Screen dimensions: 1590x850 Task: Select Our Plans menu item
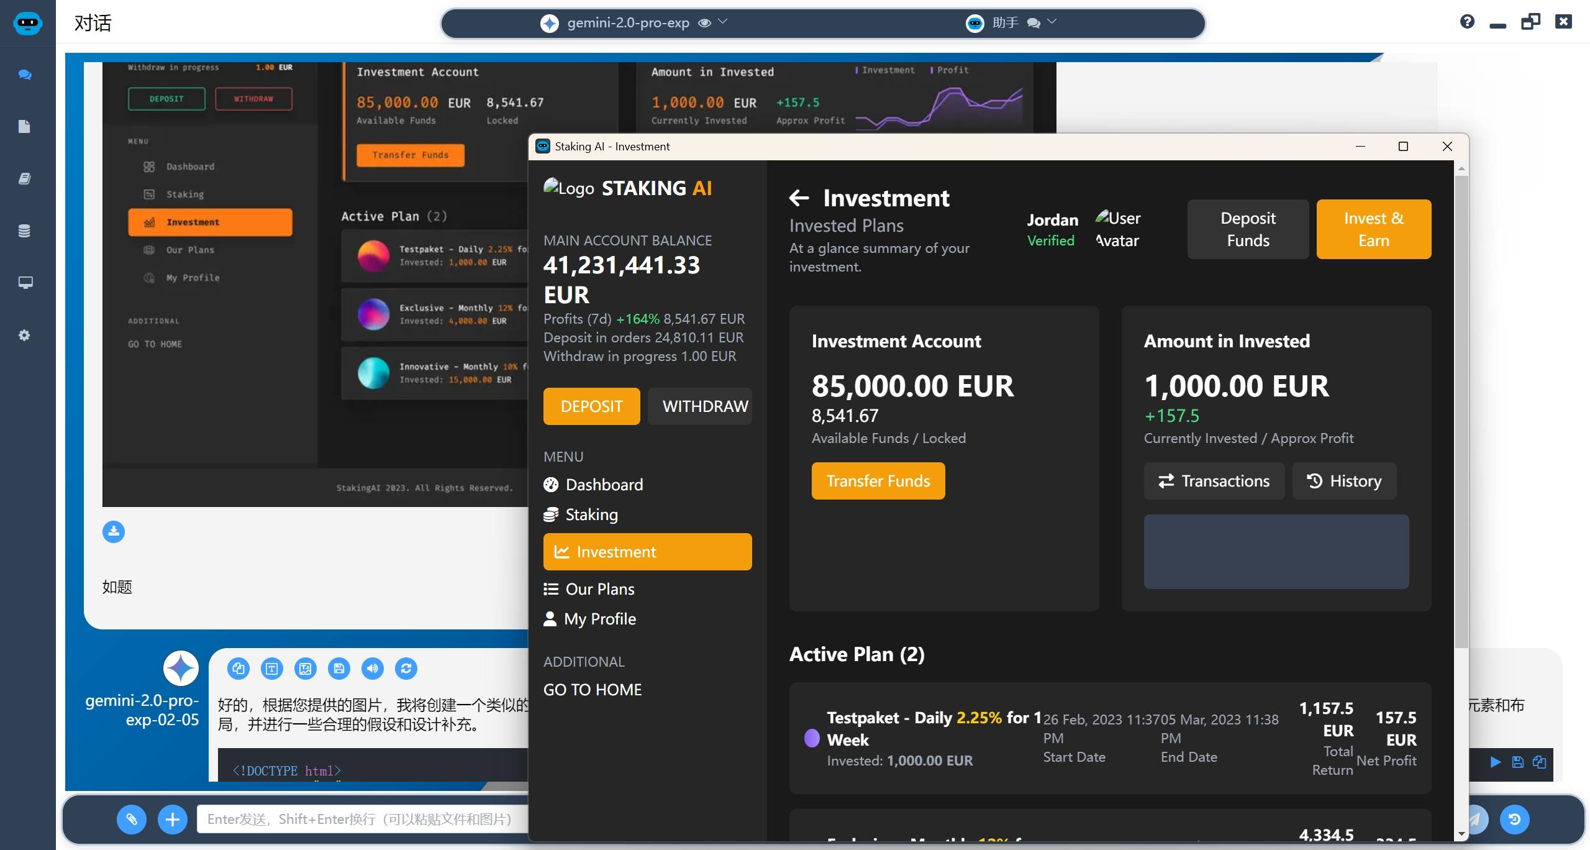[x=599, y=589]
